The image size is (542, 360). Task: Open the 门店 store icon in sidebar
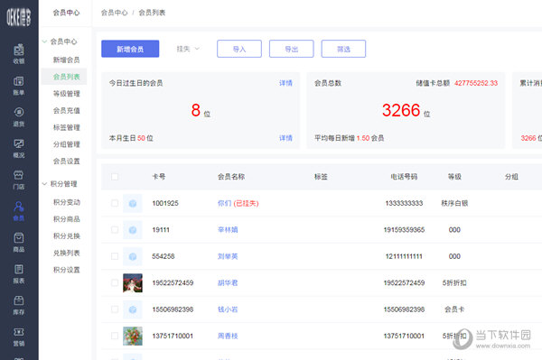click(x=19, y=180)
